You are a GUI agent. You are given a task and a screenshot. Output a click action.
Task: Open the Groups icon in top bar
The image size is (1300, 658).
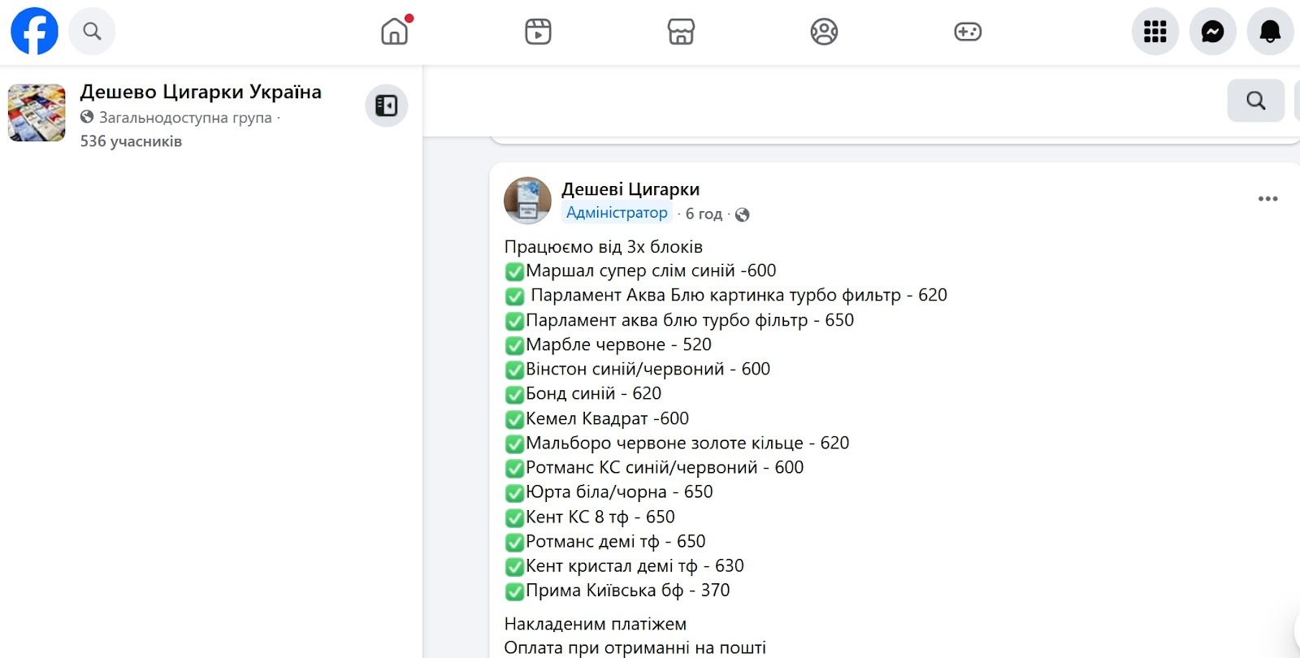pyautogui.click(x=824, y=32)
